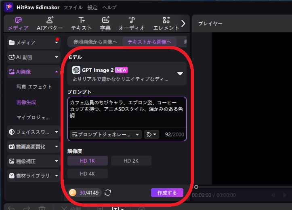Click the プロンプト section label
The image size is (292, 210).
click(79, 92)
